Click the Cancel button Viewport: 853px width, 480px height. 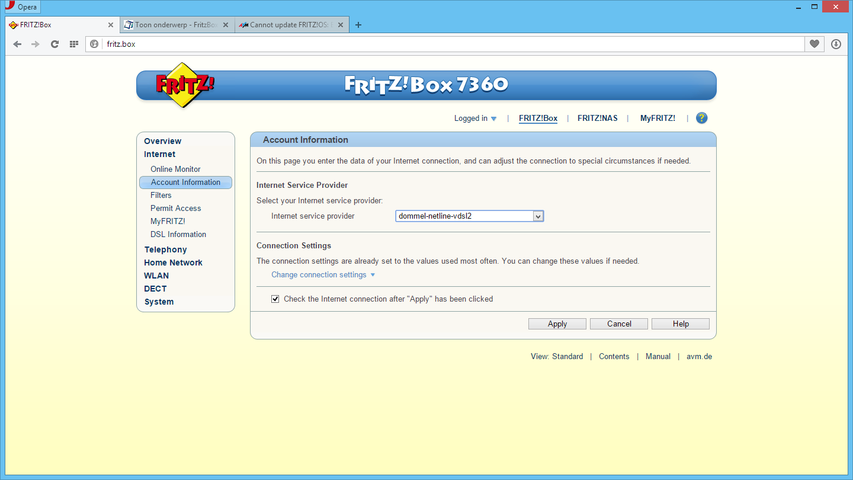pos(619,324)
